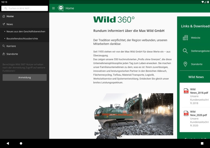Open the Stellenangebote link
This screenshot has height=148, width=210.
[200, 51]
